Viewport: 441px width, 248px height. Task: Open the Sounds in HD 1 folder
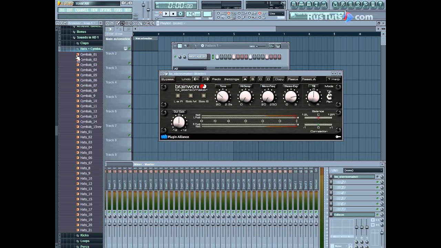click(x=88, y=38)
